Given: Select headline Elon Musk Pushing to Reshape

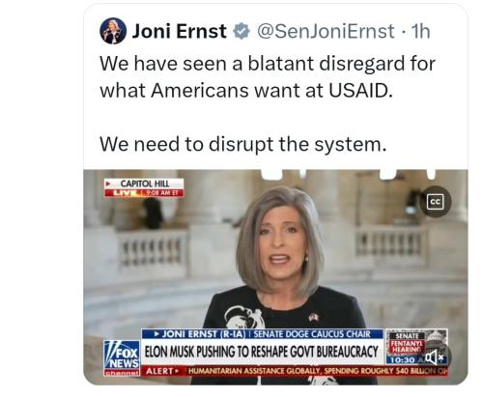Looking at the screenshot, I should click(x=262, y=352).
